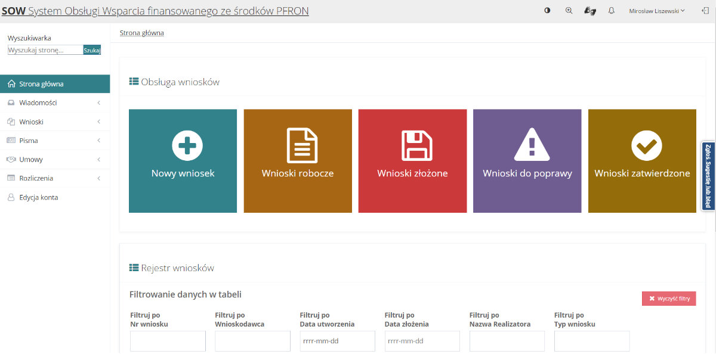Click the Strona główna breadcrumb link

click(142, 33)
